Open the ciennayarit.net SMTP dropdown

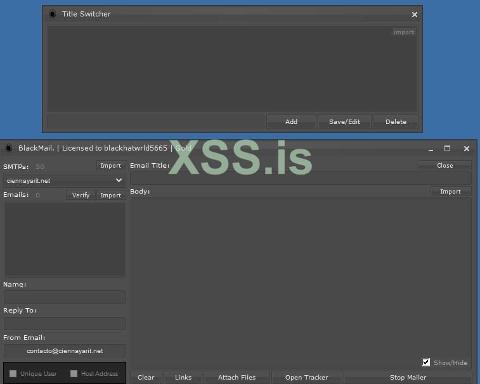tap(64, 180)
